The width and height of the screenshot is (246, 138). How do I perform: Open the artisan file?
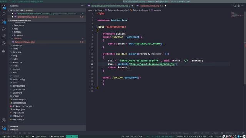[16, 96]
